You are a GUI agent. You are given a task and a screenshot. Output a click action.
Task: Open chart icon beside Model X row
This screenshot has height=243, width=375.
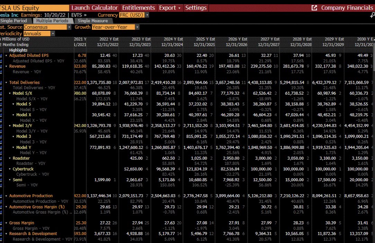click(x=1, y=115)
